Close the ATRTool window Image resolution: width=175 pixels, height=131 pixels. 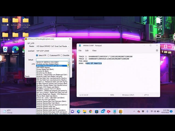(70, 39)
